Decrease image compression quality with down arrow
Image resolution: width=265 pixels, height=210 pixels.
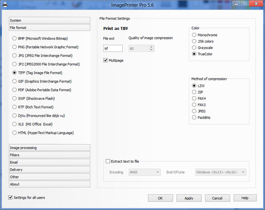click(x=151, y=50)
